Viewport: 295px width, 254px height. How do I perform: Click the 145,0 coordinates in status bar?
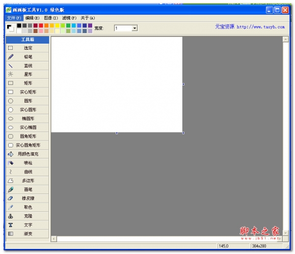(224, 246)
